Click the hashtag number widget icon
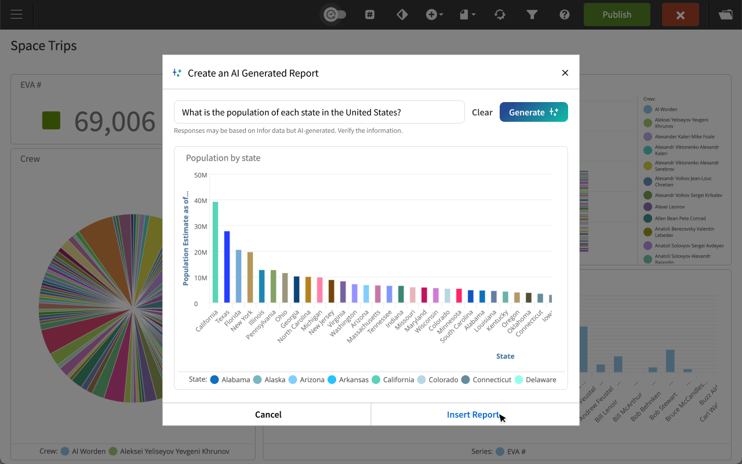This screenshot has height=464, width=742. 370,14
